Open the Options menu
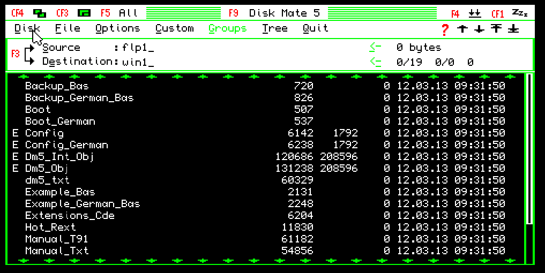This screenshot has height=273, width=545. click(x=118, y=28)
